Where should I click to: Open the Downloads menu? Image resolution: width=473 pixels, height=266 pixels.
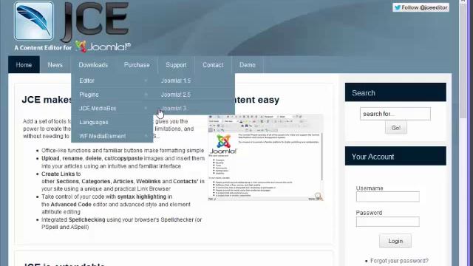pyautogui.click(x=93, y=65)
